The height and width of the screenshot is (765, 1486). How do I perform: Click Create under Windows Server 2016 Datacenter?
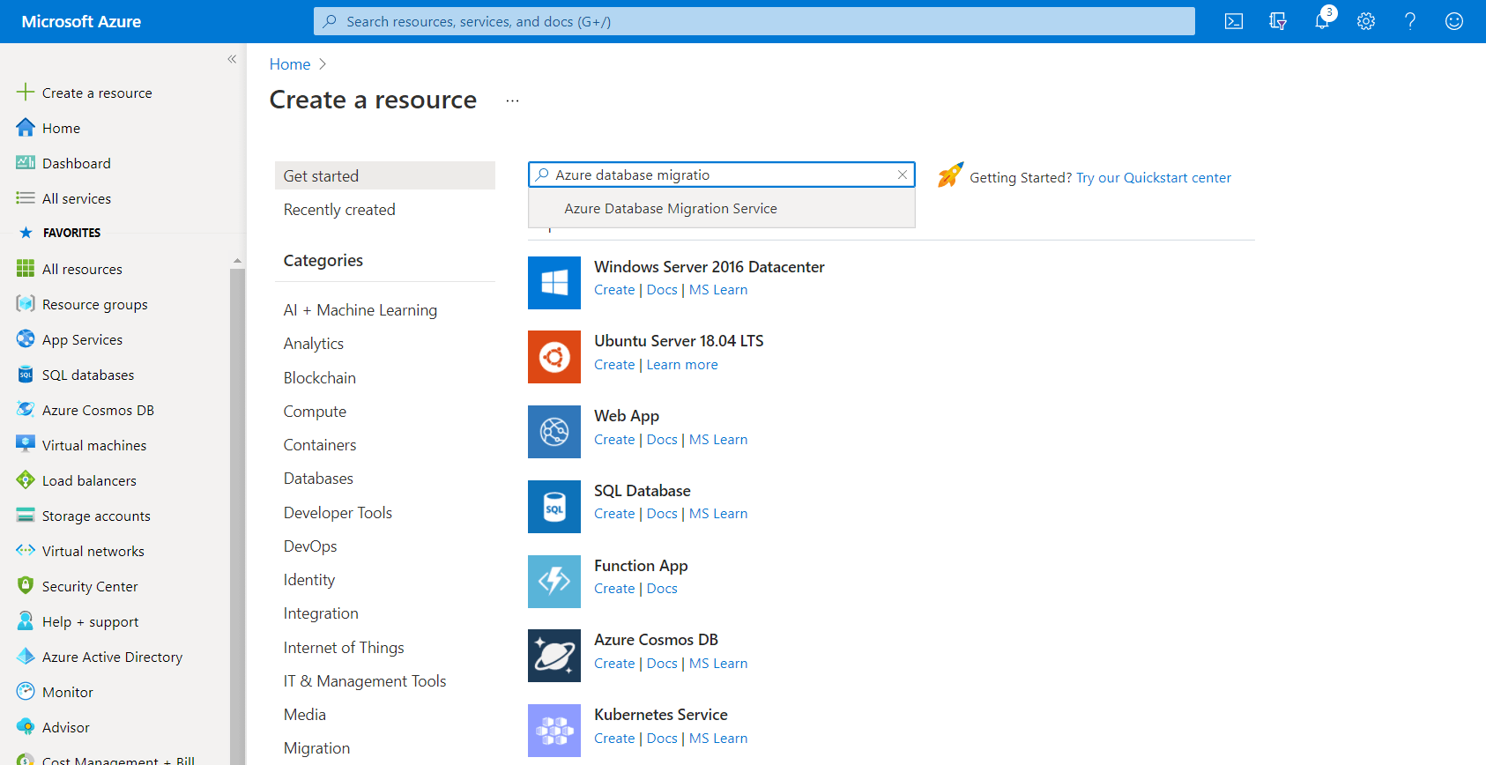click(x=614, y=290)
